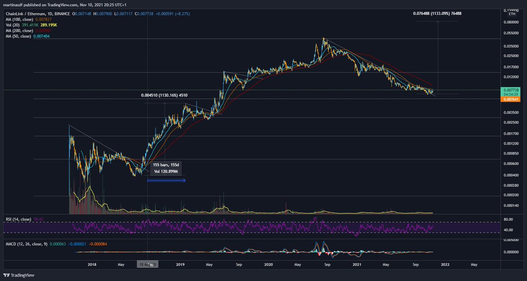Click the MACD value 0.000063 in the legend
Screen dimensions: 527x281
[x=57, y=244]
